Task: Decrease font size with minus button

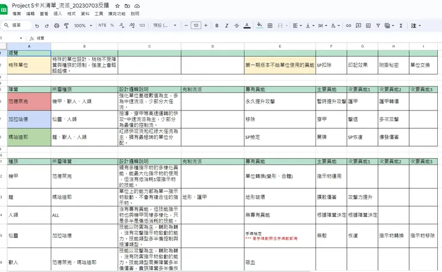Action: [186, 25]
